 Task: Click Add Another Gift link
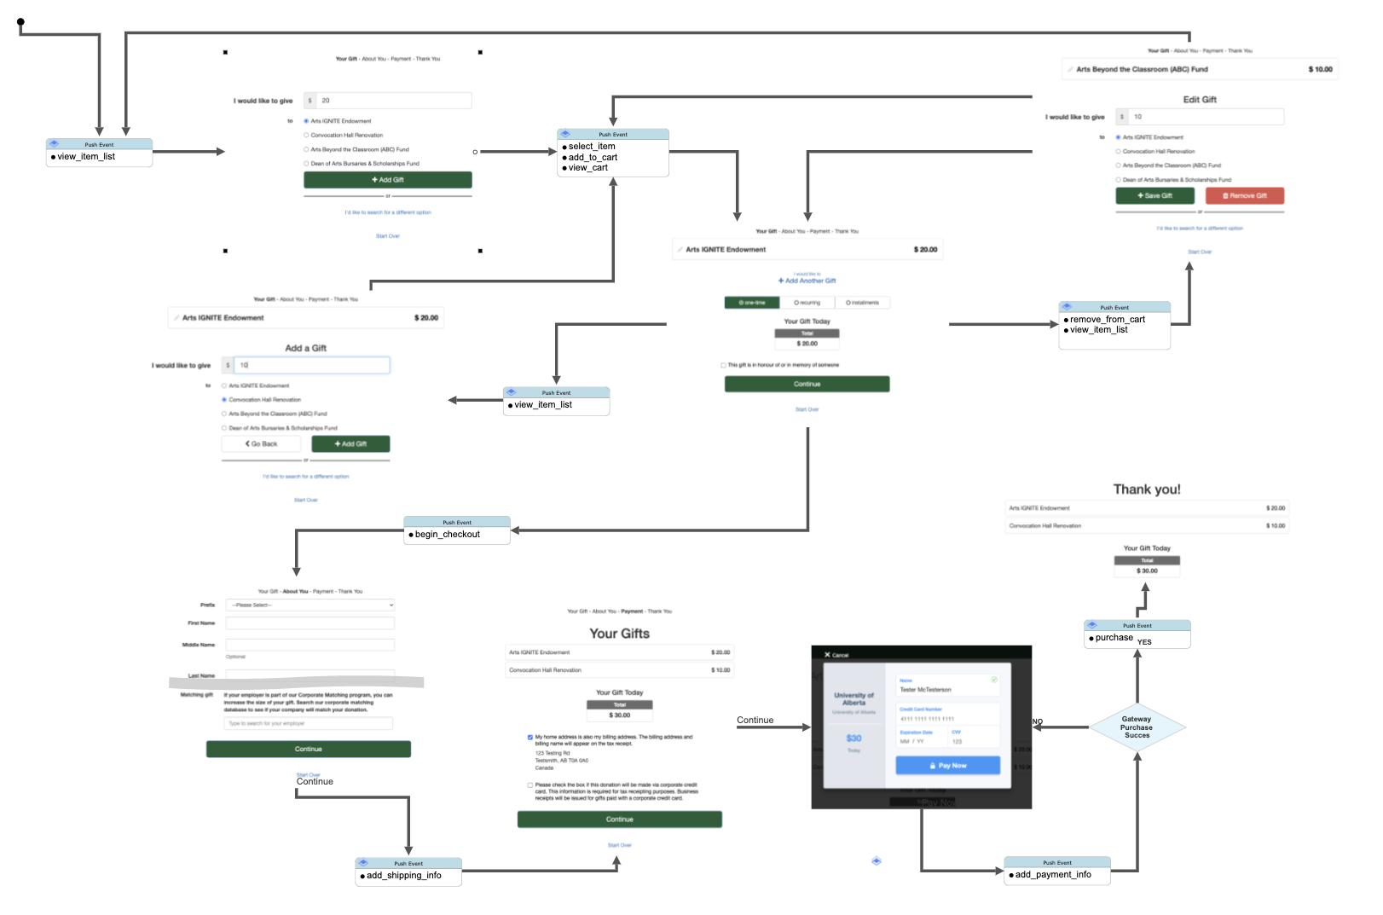pos(807,281)
